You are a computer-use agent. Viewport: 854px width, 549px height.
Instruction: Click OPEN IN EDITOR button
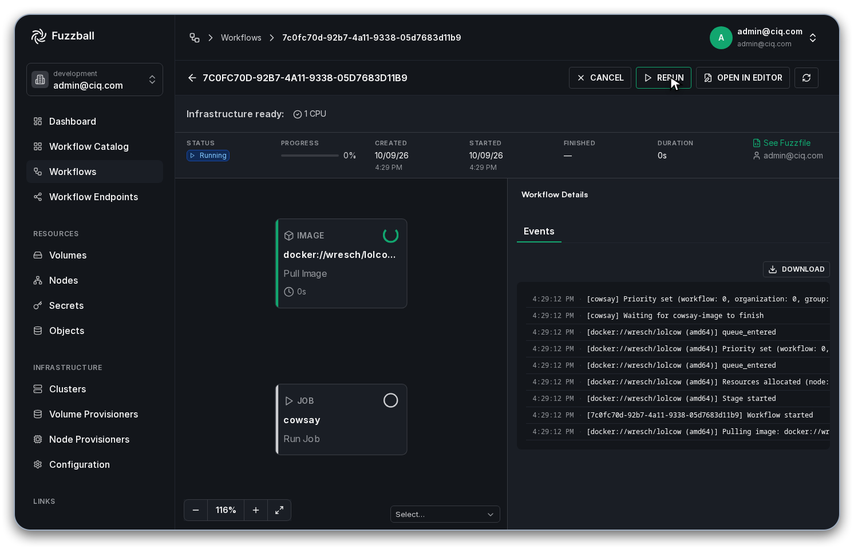tap(742, 78)
